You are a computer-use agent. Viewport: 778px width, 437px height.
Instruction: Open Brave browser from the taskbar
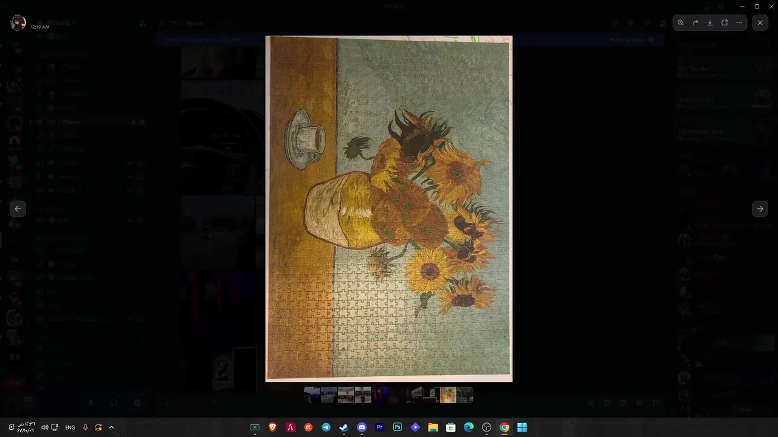(x=273, y=427)
